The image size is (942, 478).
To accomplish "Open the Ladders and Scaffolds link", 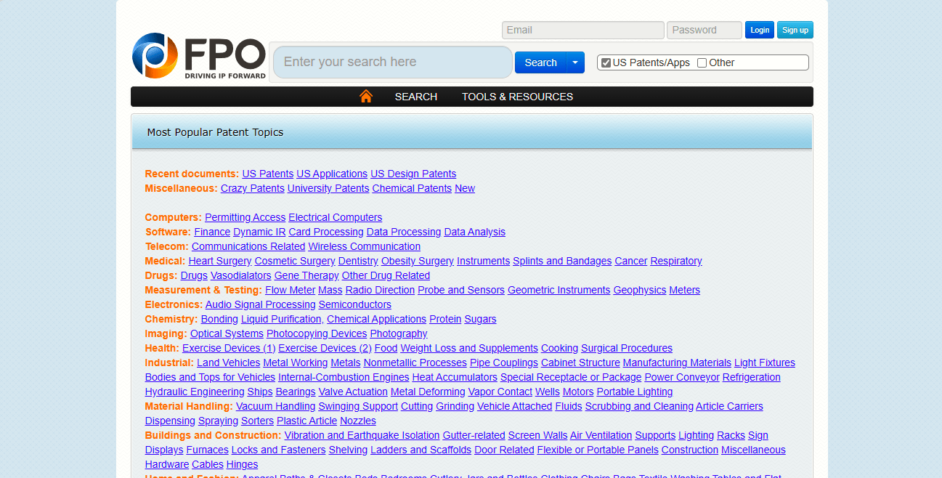I will [421, 450].
